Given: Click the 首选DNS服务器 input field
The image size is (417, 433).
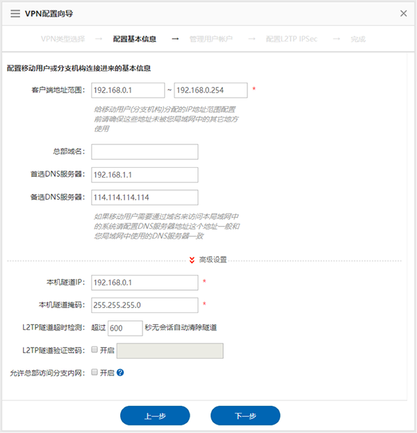Looking at the screenshot, I should click(x=145, y=174).
